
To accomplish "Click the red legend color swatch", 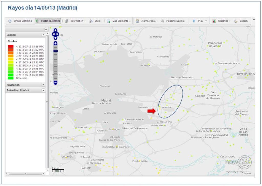I will (x=11, y=46).
